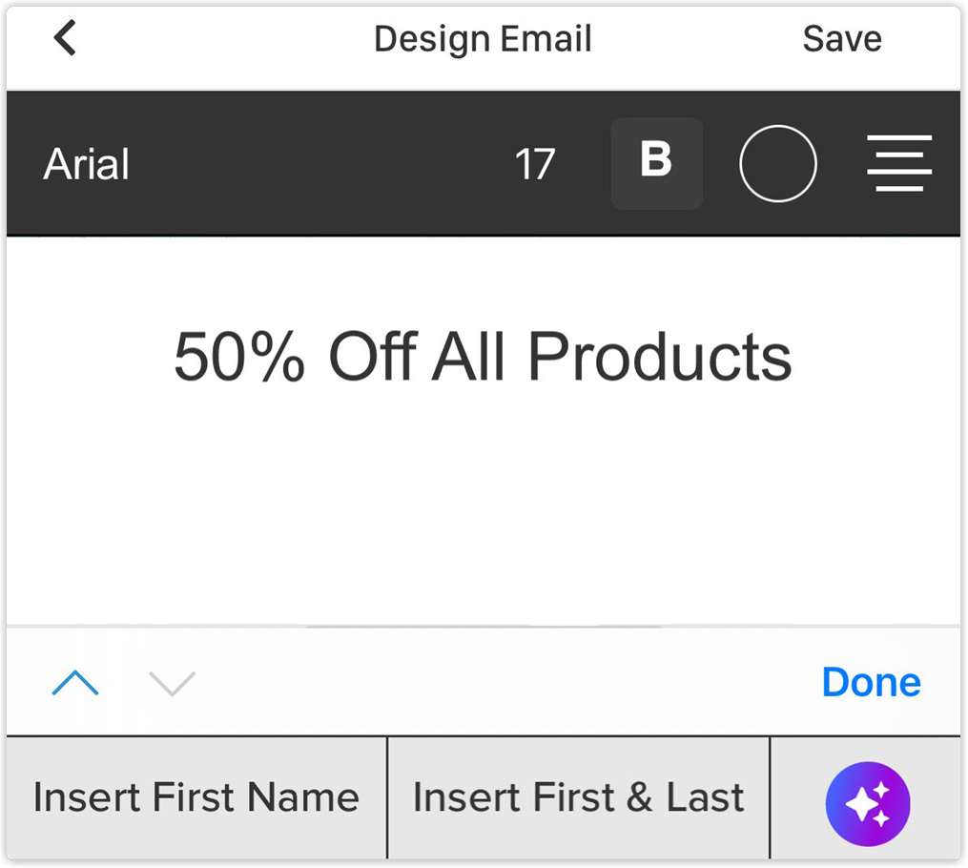Insert First & Last name merge tag

[579, 797]
